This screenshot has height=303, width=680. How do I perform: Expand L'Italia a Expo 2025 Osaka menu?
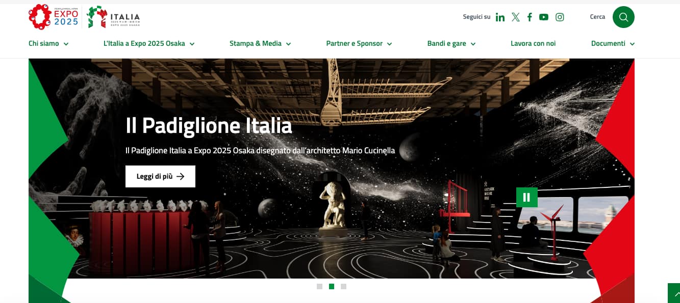pos(149,44)
